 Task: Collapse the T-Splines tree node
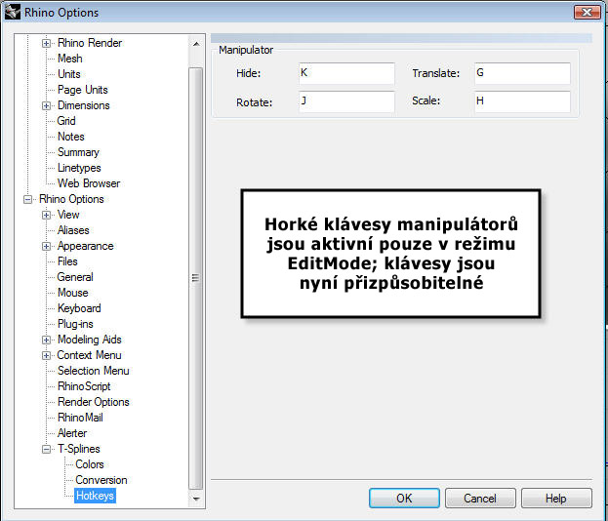point(46,449)
